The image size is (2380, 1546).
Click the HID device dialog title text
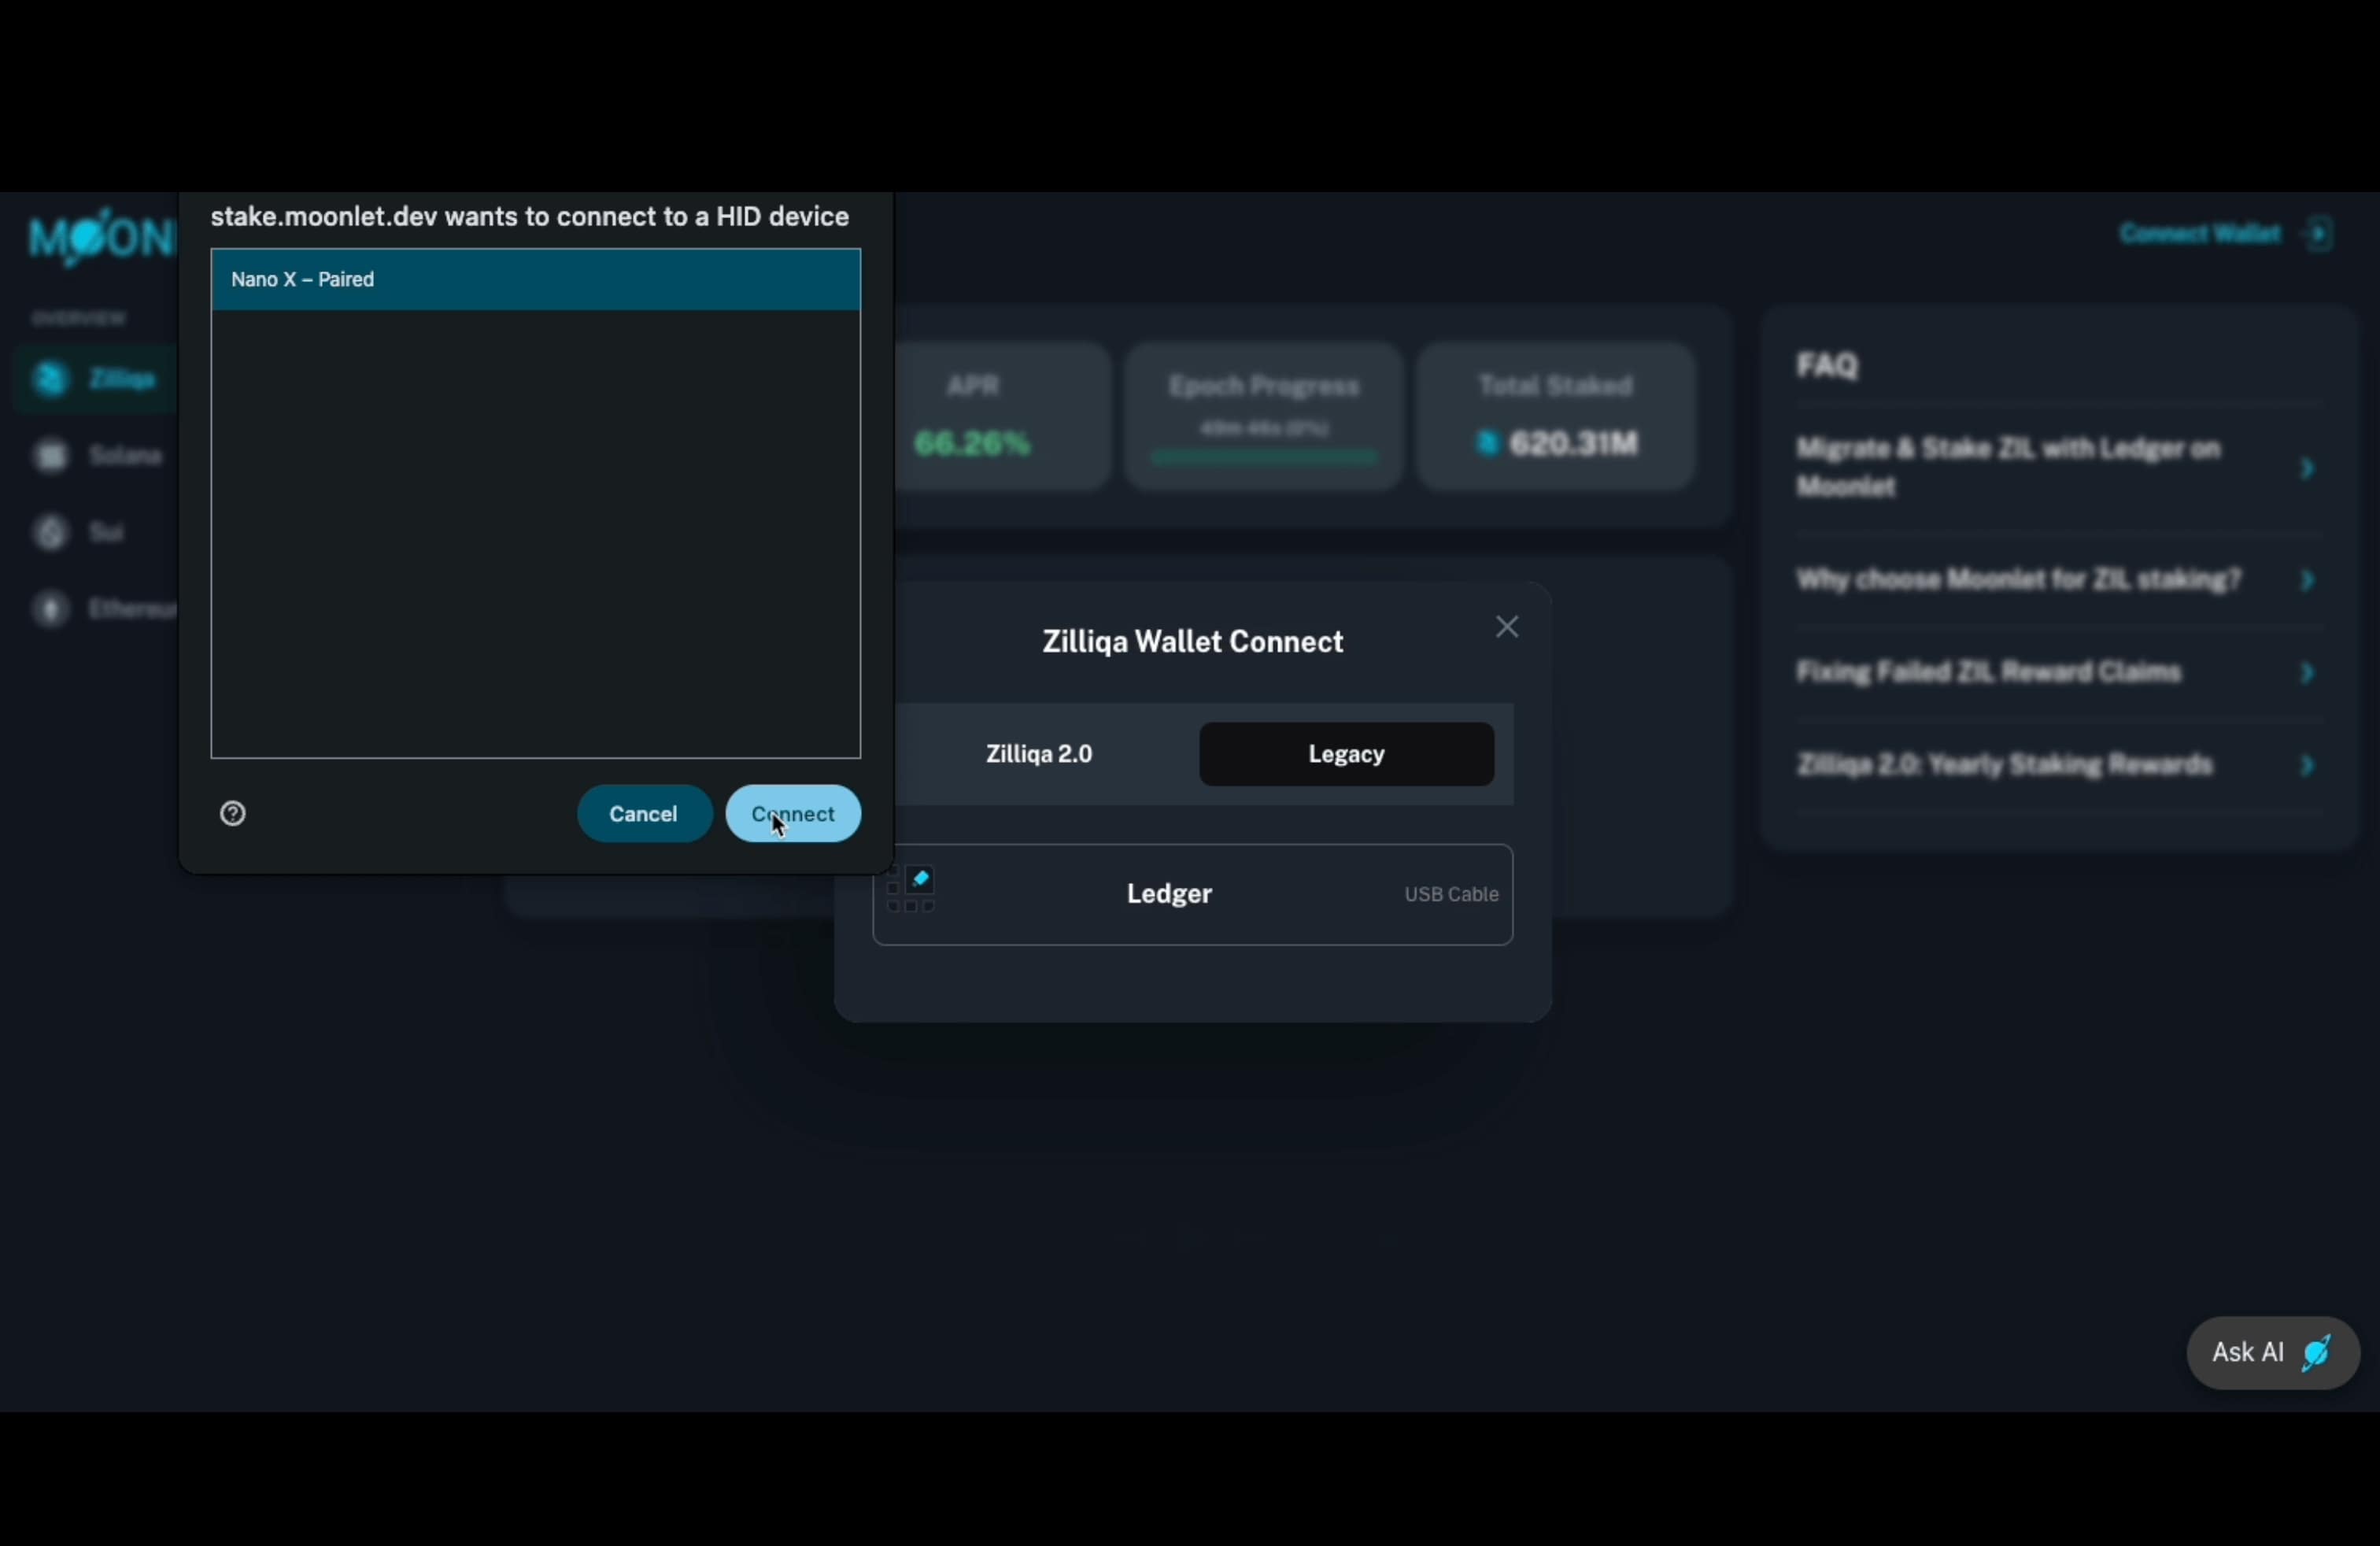point(530,217)
